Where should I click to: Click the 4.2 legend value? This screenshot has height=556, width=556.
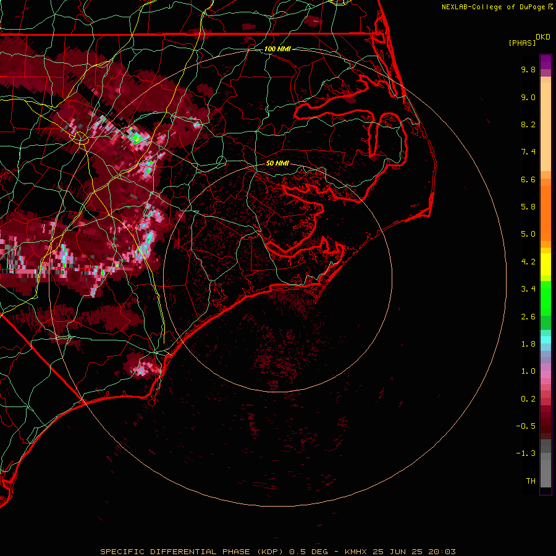pyautogui.click(x=528, y=262)
